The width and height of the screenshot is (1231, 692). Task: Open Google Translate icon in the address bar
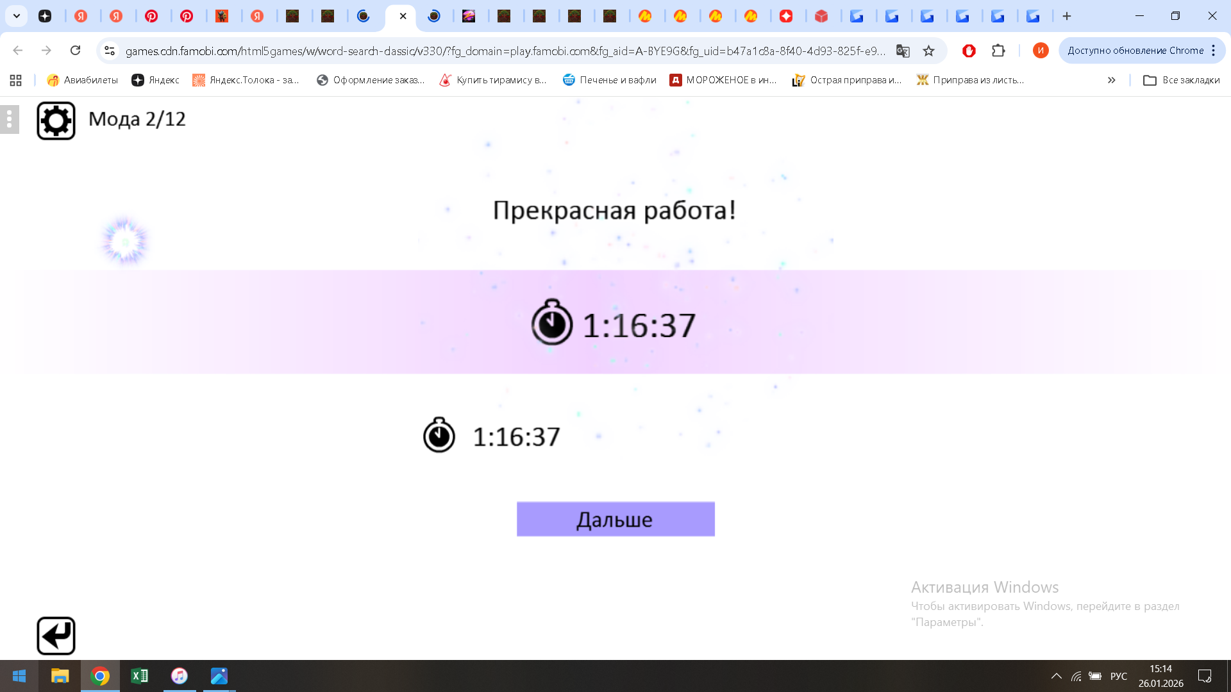coord(903,51)
